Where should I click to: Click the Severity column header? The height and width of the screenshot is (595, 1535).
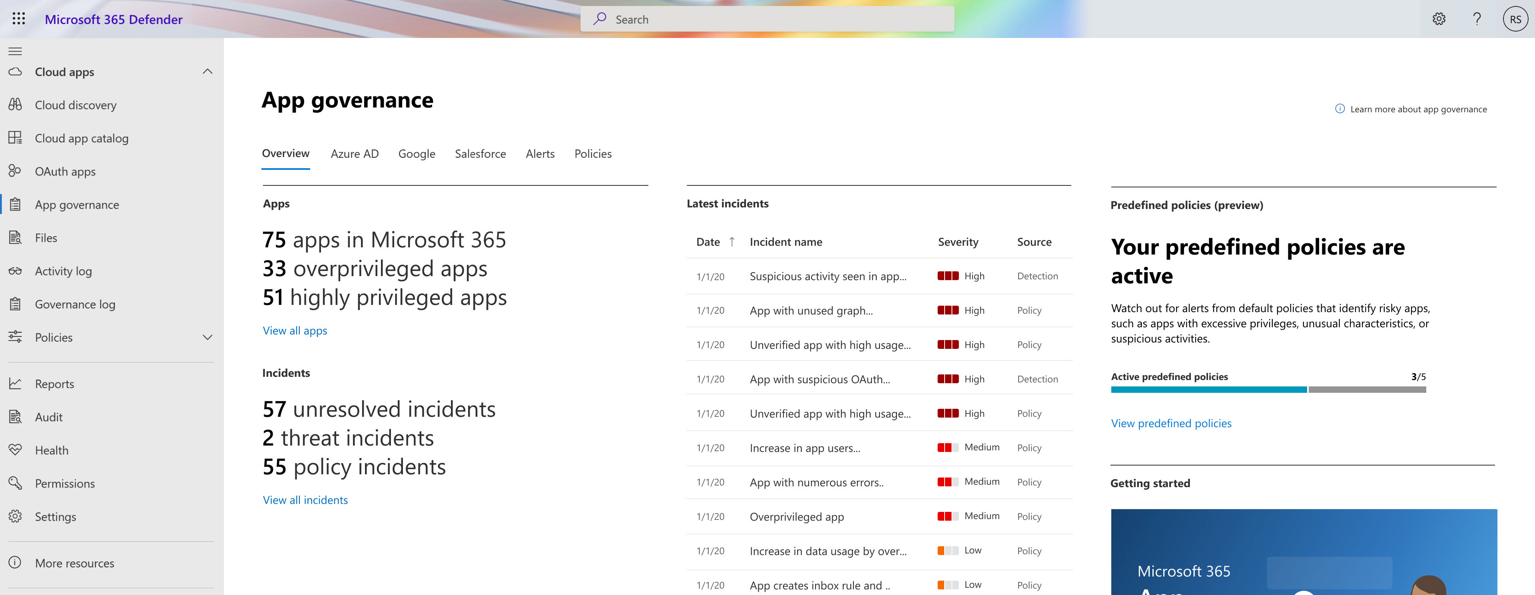958,242
